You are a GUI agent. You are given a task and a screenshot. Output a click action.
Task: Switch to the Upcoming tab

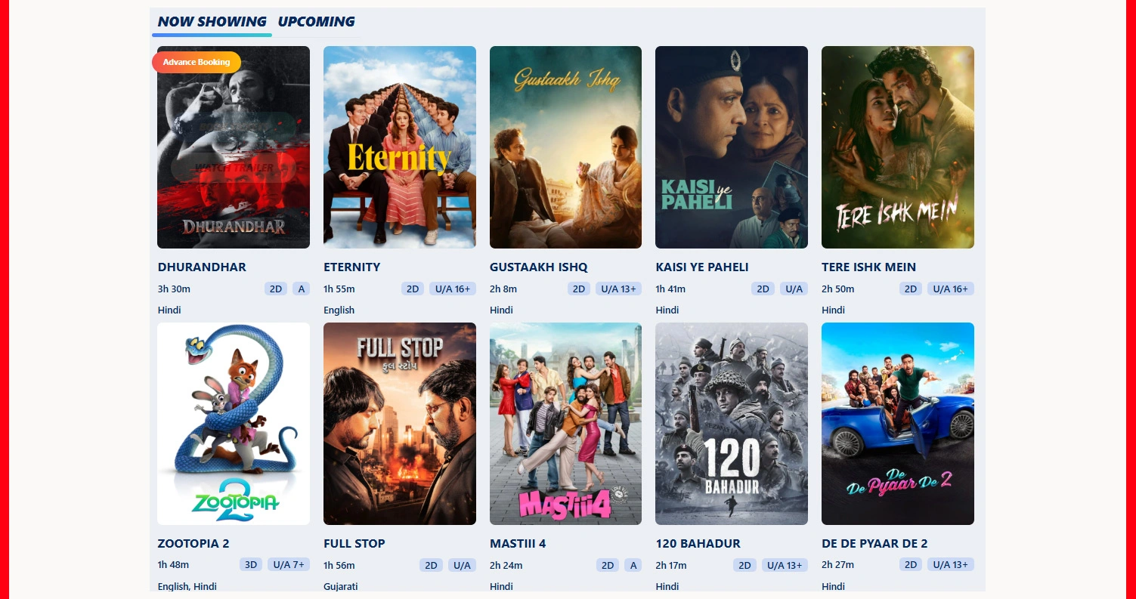point(316,22)
